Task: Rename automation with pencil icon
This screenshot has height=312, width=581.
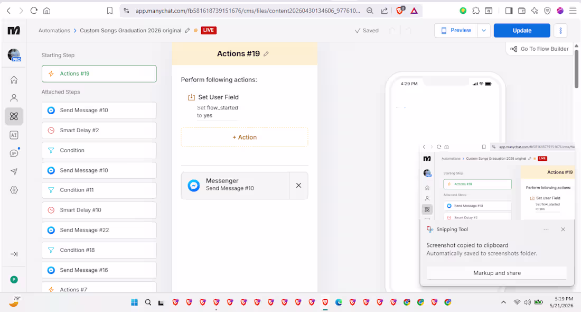Action: (188, 31)
